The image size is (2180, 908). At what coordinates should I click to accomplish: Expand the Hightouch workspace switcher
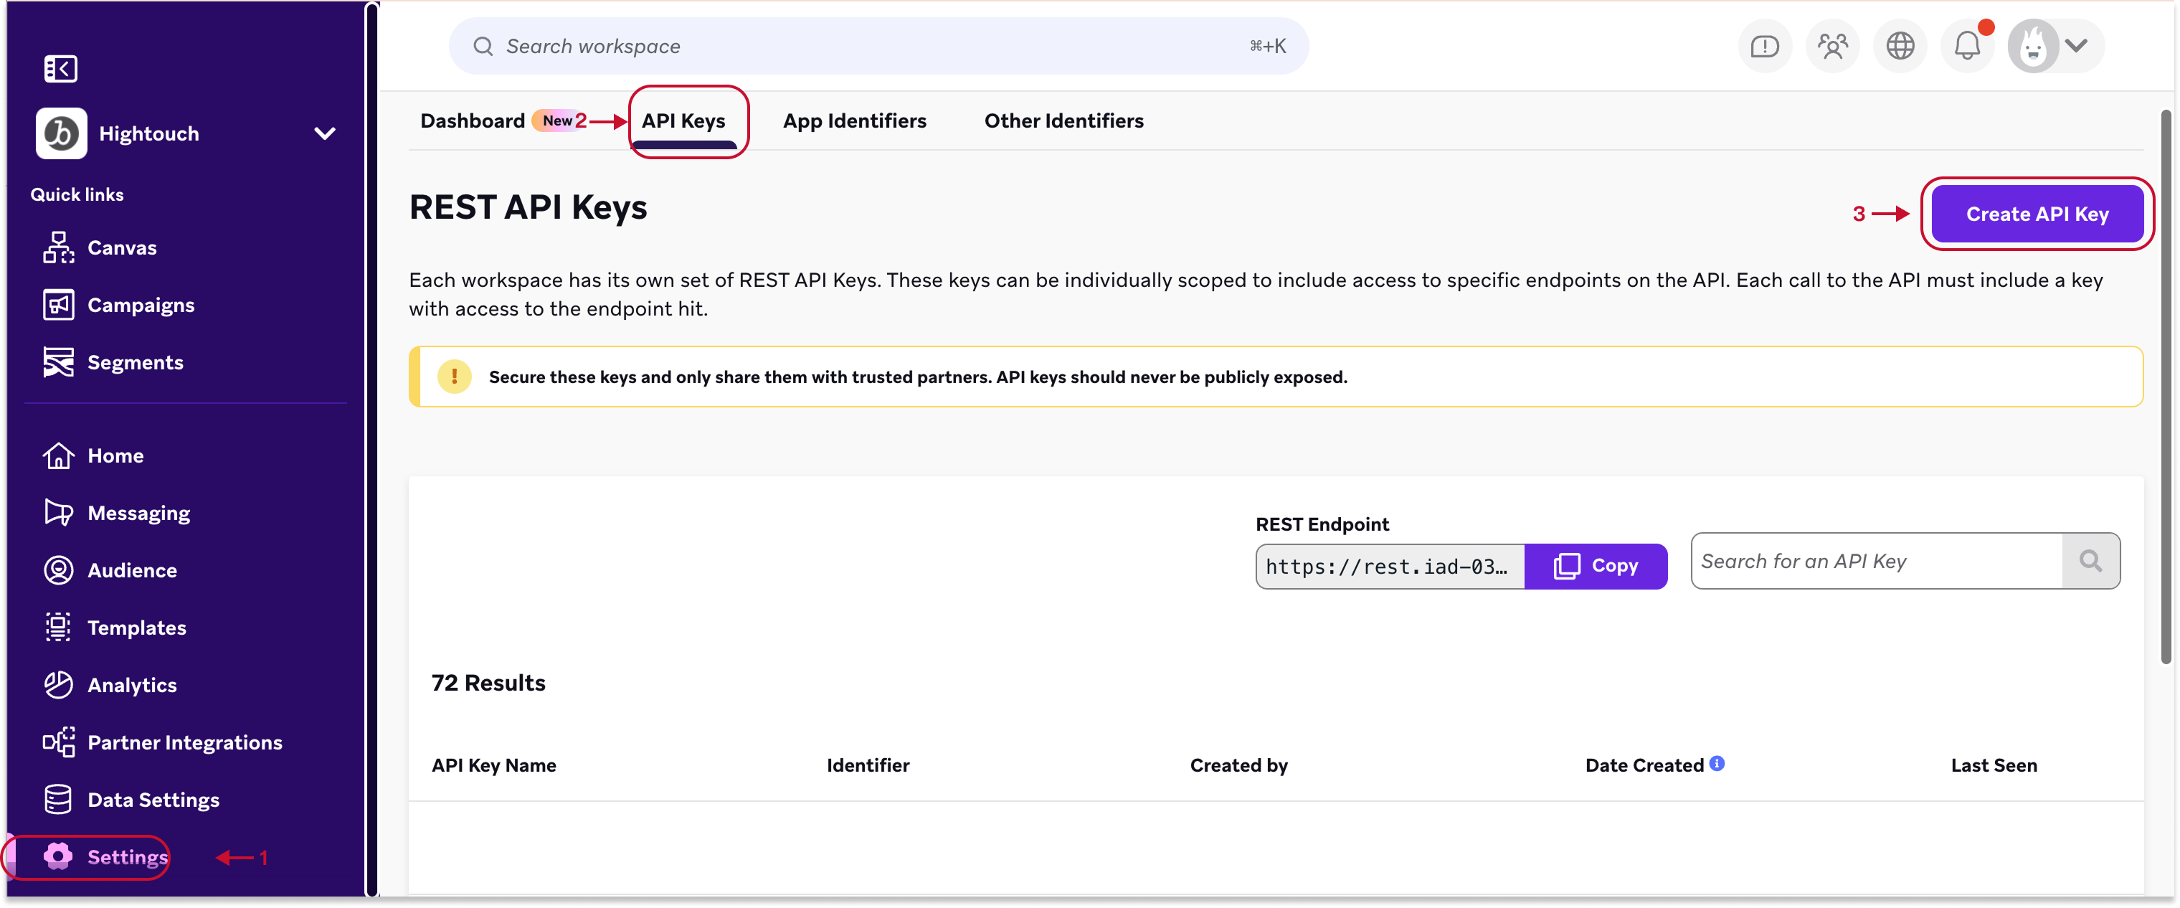[325, 133]
